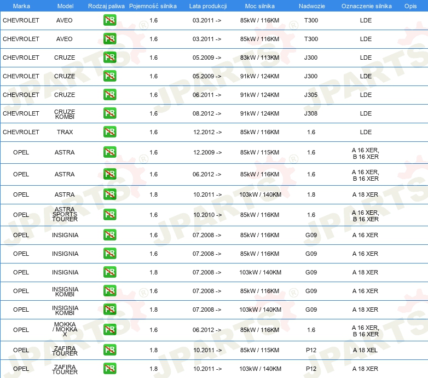Viewport: 428px width, 378px height.
Task: Click LDE in the CRUZE KOMBI row
Action: pyautogui.click(x=366, y=113)
